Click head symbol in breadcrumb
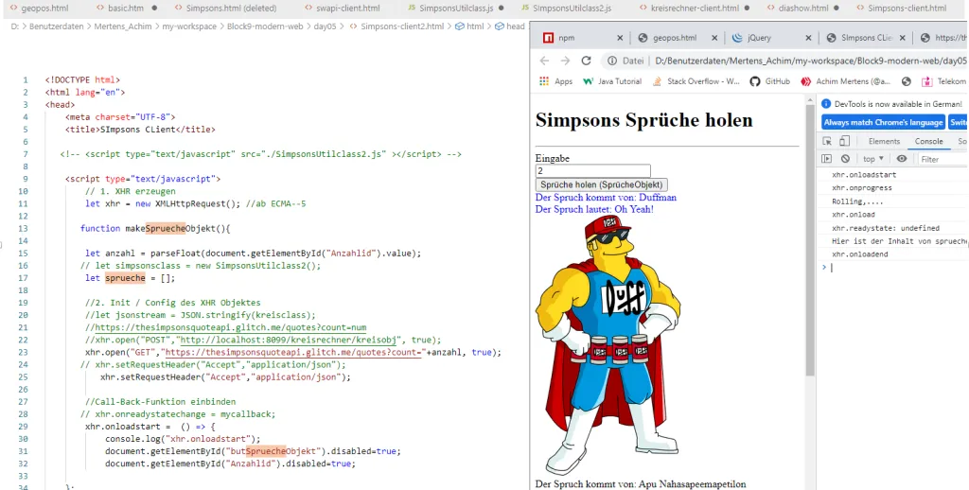 click(515, 26)
